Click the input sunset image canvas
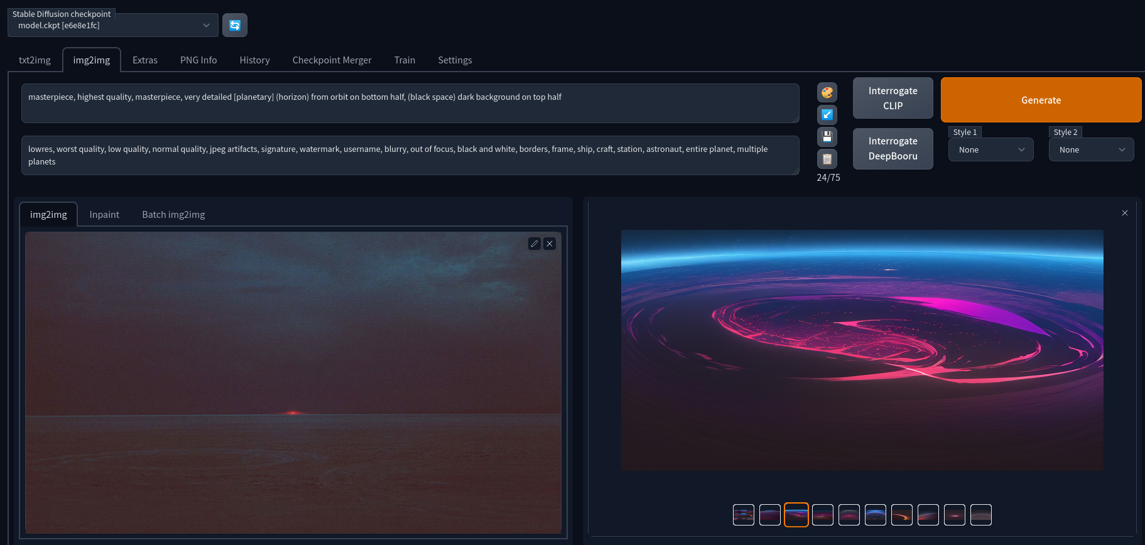Screen dimensions: 1145x545 293,382
